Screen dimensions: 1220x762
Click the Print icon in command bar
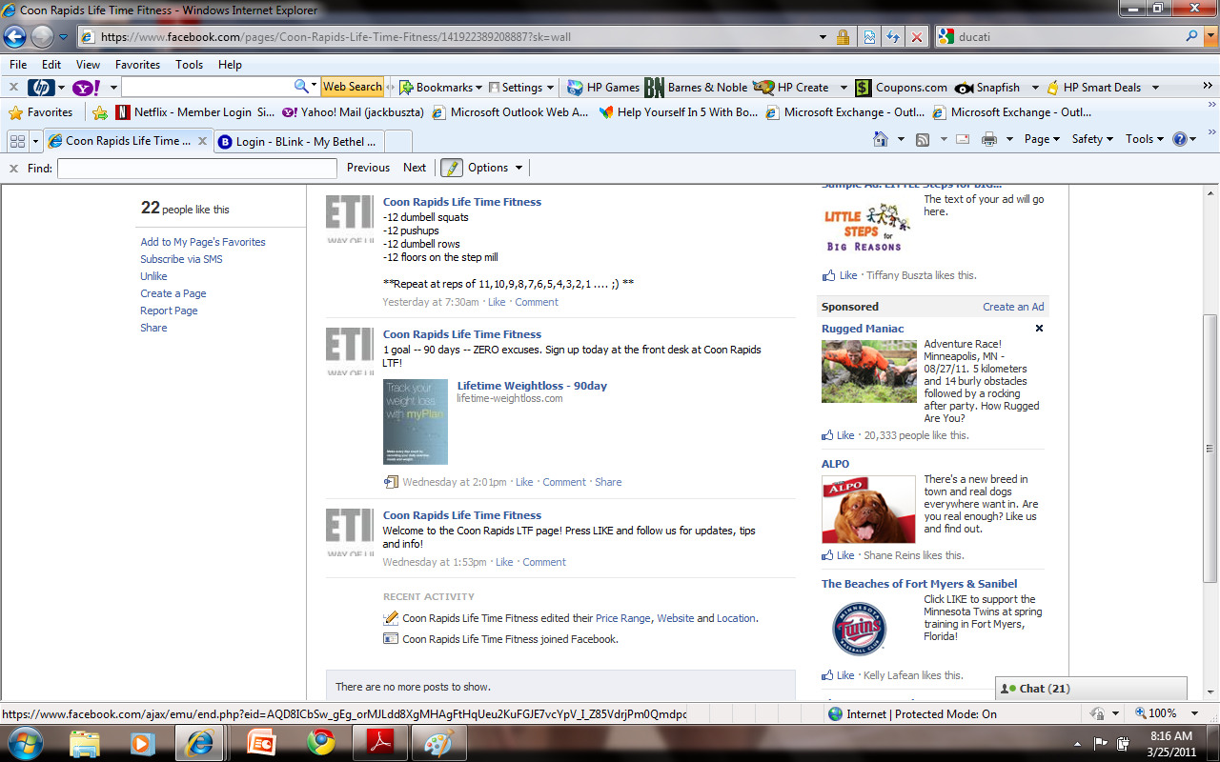[989, 139]
